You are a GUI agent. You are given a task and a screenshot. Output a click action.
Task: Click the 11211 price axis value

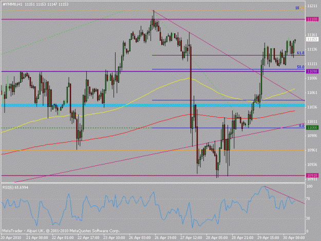click(x=312, y=6)
